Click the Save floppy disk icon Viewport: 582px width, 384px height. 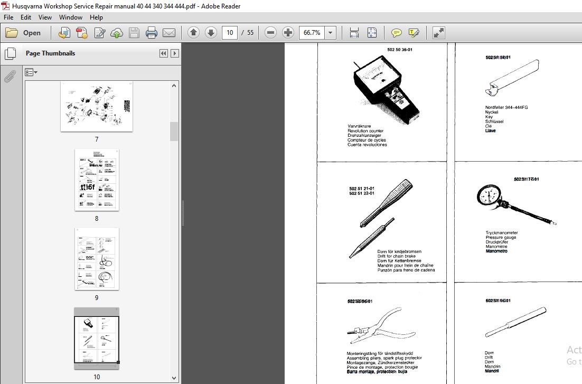[x=134, y=33]
